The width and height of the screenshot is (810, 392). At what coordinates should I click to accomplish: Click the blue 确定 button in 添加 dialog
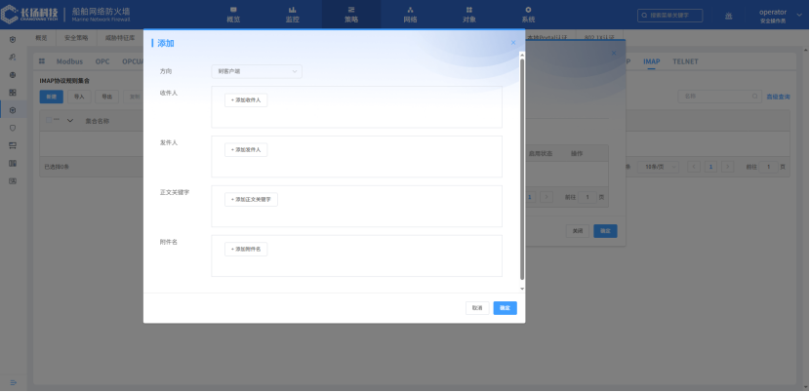coord(505,307)
